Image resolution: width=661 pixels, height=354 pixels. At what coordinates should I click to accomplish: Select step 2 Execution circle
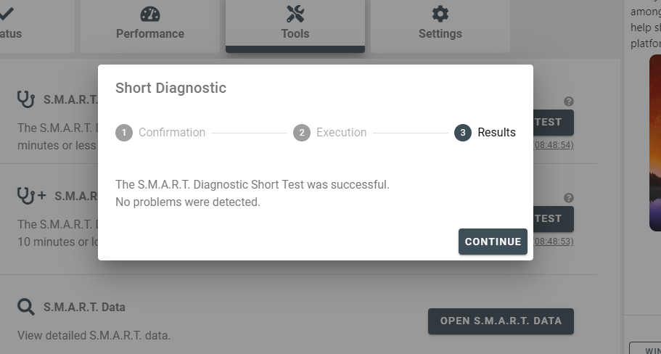coord(302,133)
